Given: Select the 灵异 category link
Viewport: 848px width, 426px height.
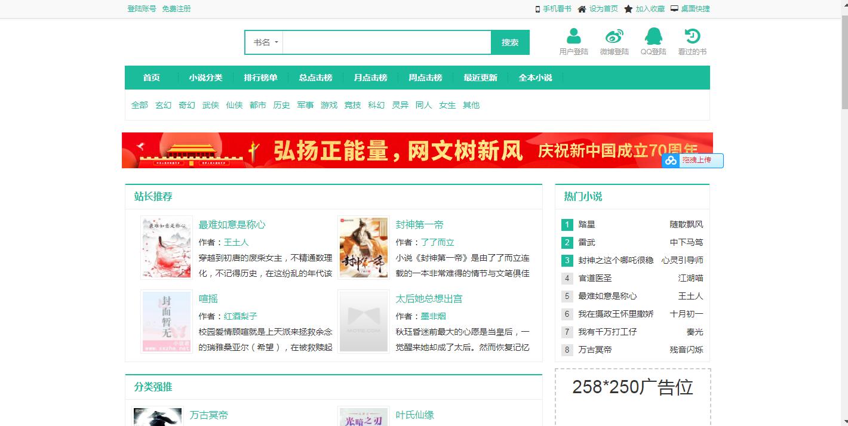Looking at the screenshot, I should tap(400, 105).
